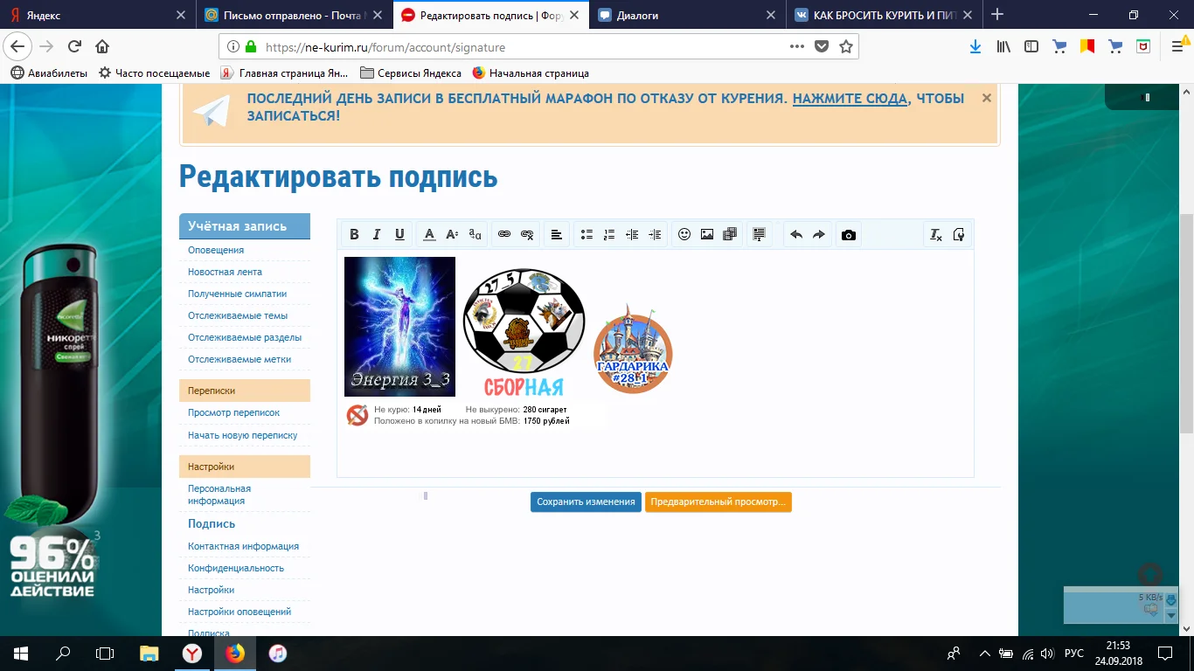Image resolution: width=1194 pixels, height=671 pixels.
Task: Open the Windows action center
Action: click(1165, 654)
